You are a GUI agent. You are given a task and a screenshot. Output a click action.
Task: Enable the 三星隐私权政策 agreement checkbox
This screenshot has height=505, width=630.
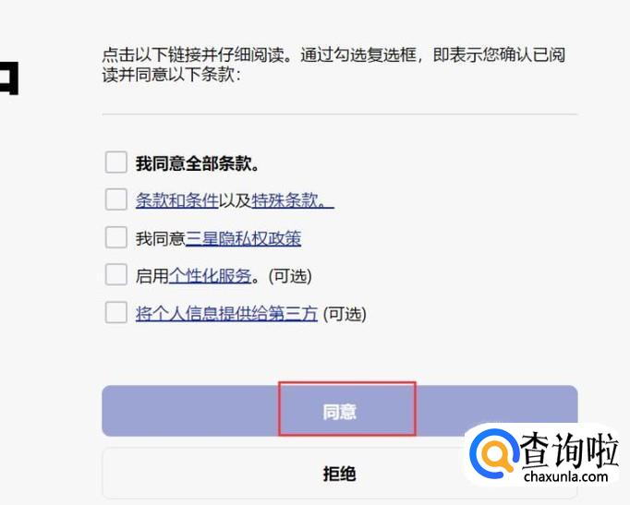point(115,238)
